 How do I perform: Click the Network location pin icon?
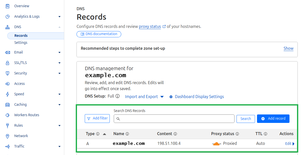(7, 136)
